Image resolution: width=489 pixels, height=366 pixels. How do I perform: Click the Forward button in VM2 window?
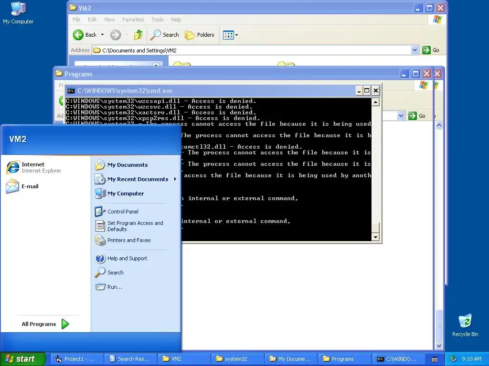point(116,35)
